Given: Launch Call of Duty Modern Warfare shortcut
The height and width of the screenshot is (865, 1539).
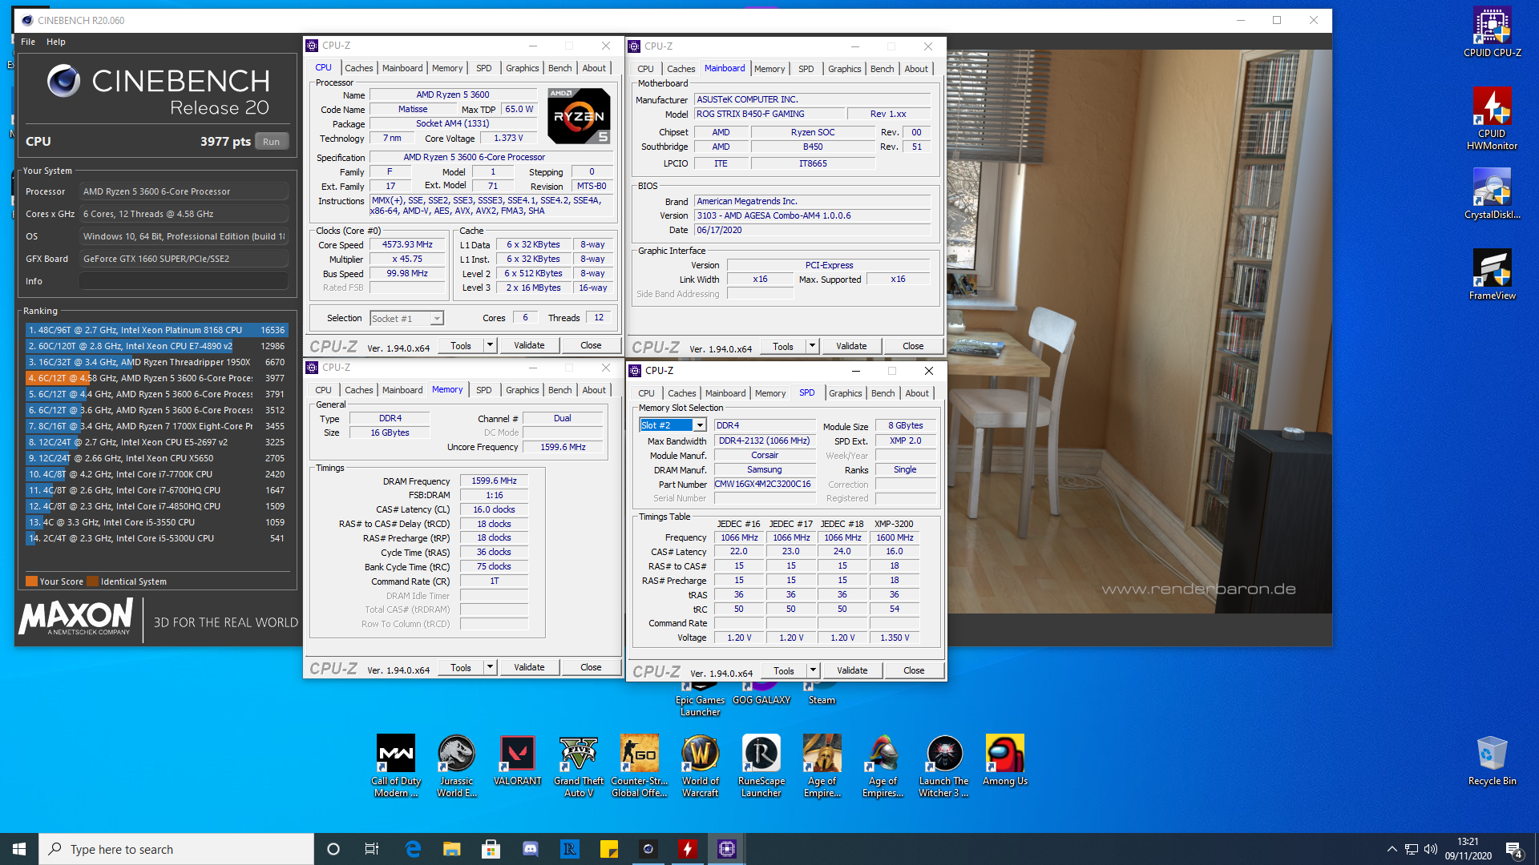Looking at the screenshot, I should (396, 766).
